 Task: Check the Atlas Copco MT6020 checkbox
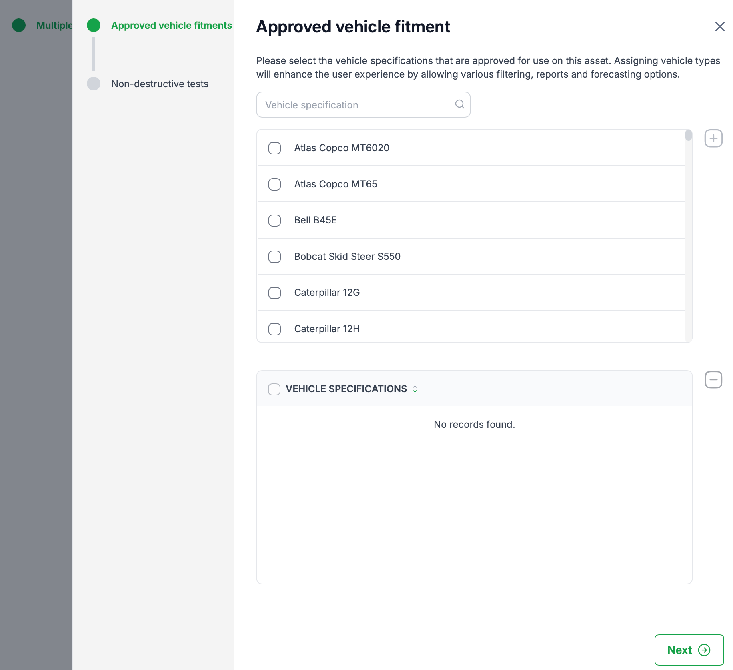click(274, 148)
